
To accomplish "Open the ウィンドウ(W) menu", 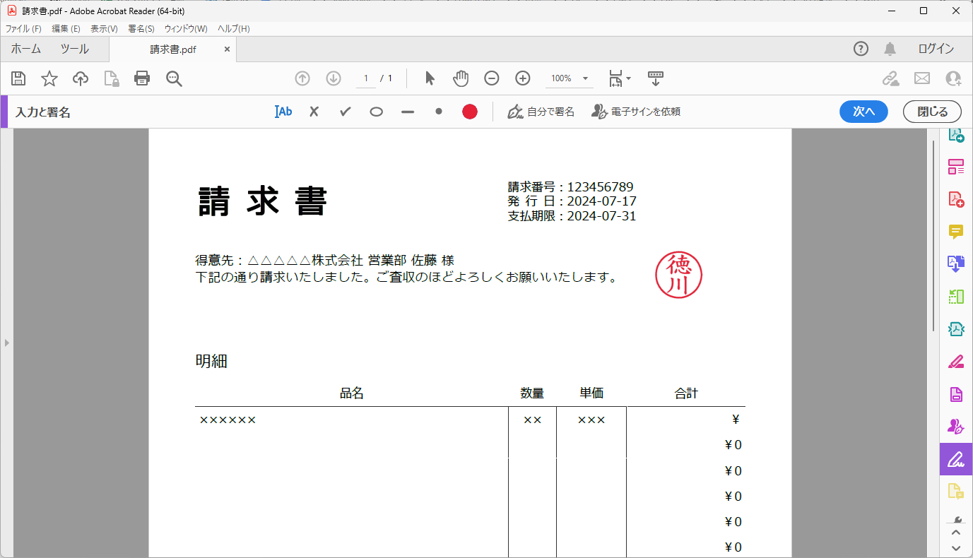I will 186,29.
